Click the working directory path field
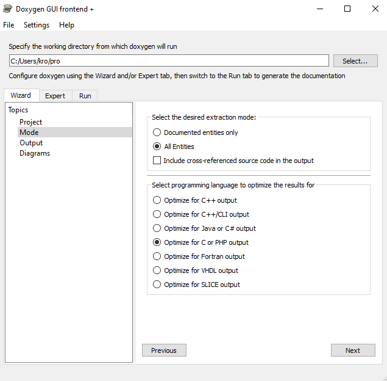Screen dimensions: 387x381 coord(169,61)
